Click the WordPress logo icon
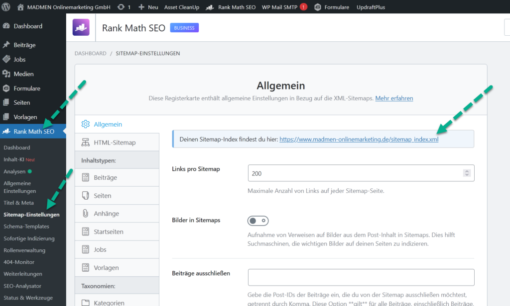 [x=6, y=7]
